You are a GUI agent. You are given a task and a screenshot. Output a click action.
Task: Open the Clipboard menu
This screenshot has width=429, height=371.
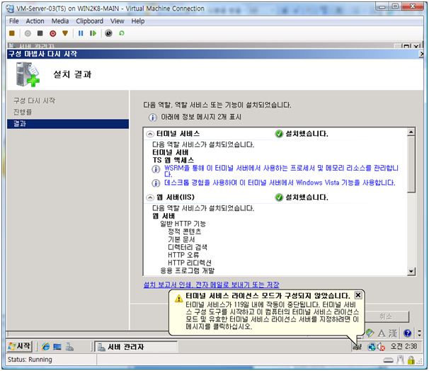tap(89, 21)
